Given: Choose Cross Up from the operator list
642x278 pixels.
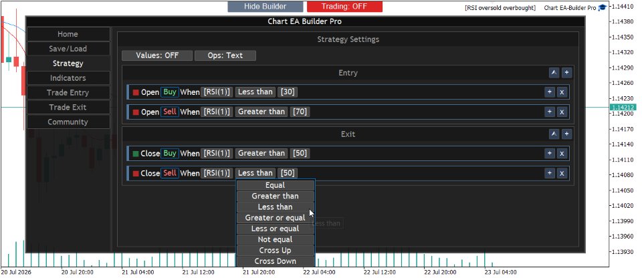Looking at the screenshot, I should click(x=275, y=250).
